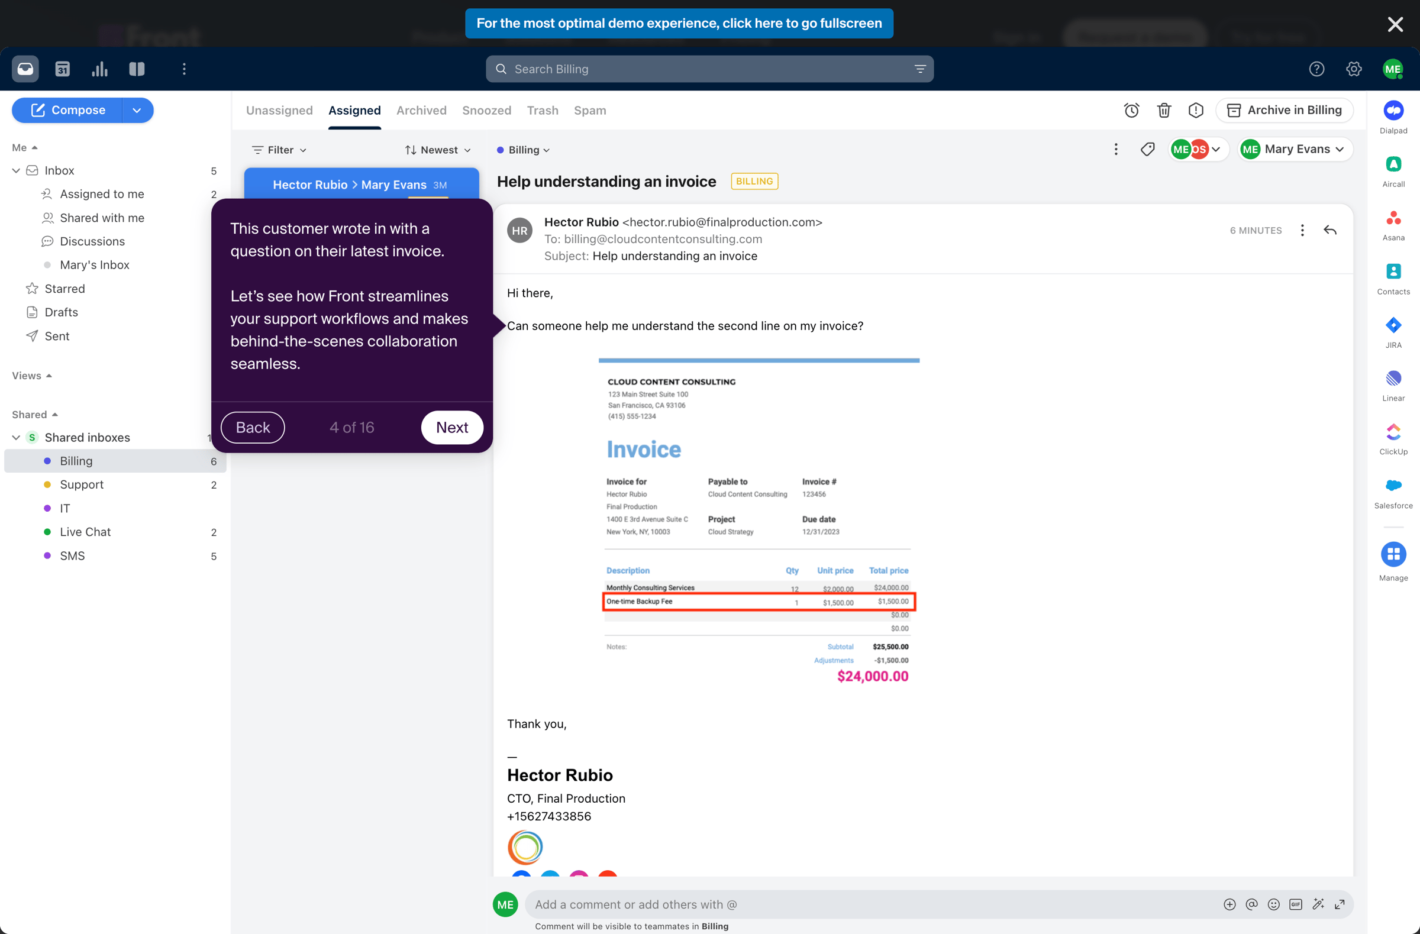Collapse the Shared inboxes tree
Screen dimensions: 1420x934
pos(16,438)
